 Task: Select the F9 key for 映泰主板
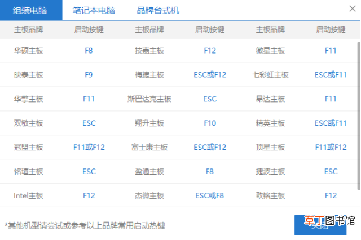pos(89,75)
